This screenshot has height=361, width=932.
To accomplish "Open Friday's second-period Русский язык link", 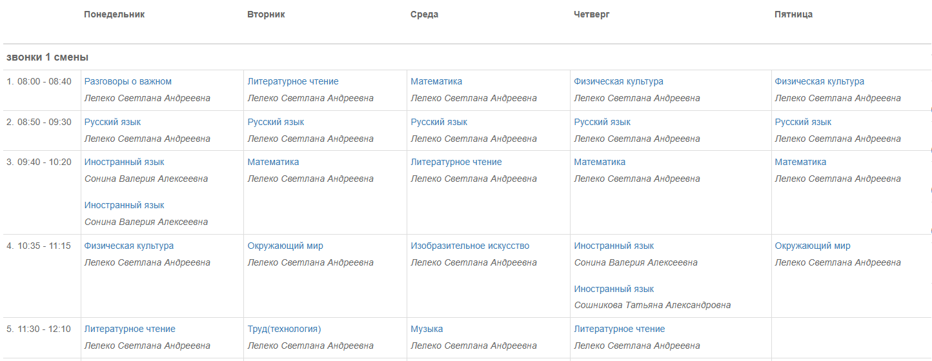I will pyautogui.click(x=803, y=122).
